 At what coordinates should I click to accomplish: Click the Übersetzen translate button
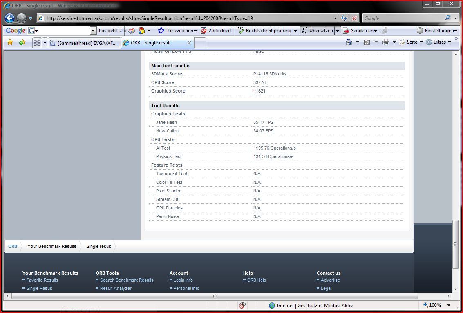click(317, 31)
